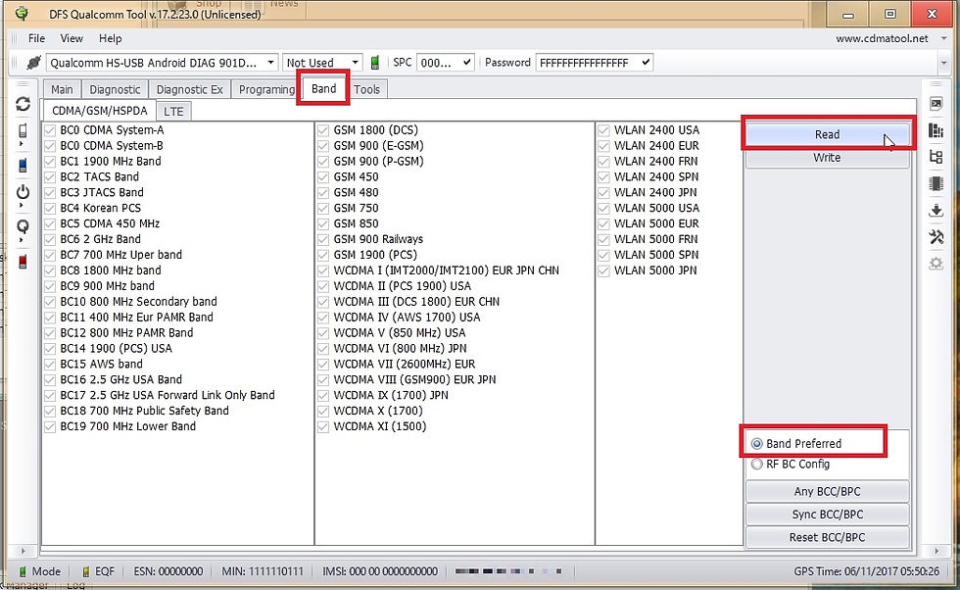
Task: Open the terminal console icon in right sidebar
Action: pos(936,104)
